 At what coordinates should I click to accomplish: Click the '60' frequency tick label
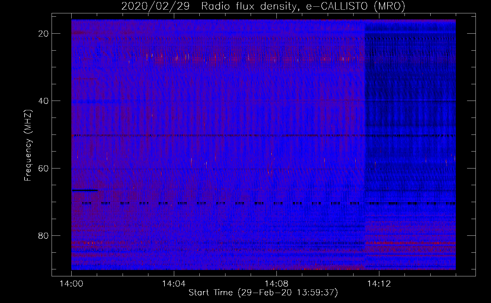coord(43,168)
